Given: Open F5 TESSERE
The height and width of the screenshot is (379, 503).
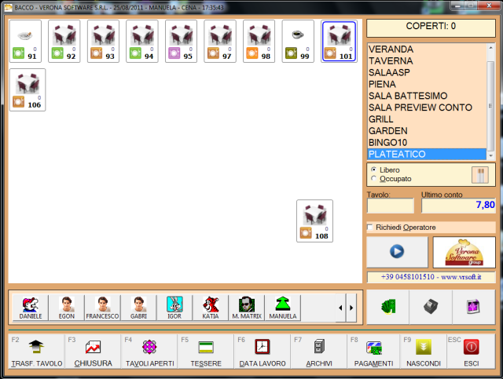Looking at the screenshot, I should point(206,352).
